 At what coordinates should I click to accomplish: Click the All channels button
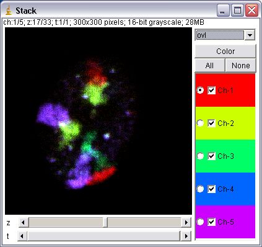click(210, 65)
